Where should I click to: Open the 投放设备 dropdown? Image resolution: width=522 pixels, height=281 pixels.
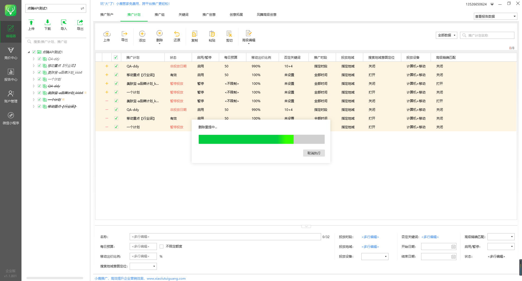[375, 256]
